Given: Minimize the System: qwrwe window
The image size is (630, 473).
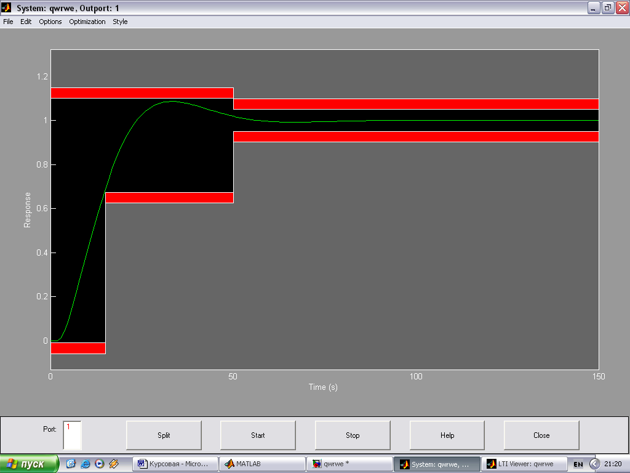Looking at the screenshot, I should [x=594, y=7].
